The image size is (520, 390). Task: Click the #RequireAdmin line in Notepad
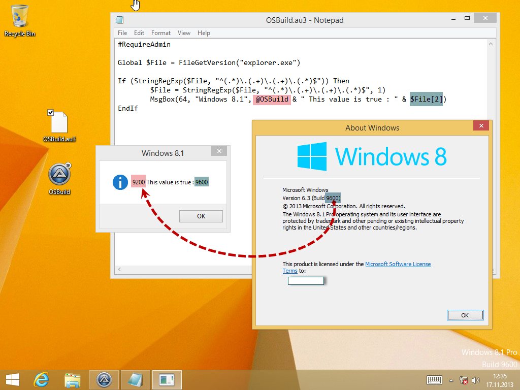click(x=144, y=45)
